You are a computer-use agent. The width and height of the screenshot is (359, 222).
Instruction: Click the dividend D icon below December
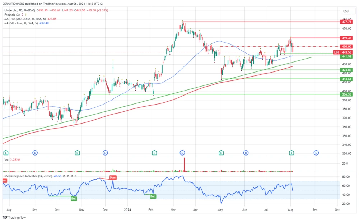[105, 153]
